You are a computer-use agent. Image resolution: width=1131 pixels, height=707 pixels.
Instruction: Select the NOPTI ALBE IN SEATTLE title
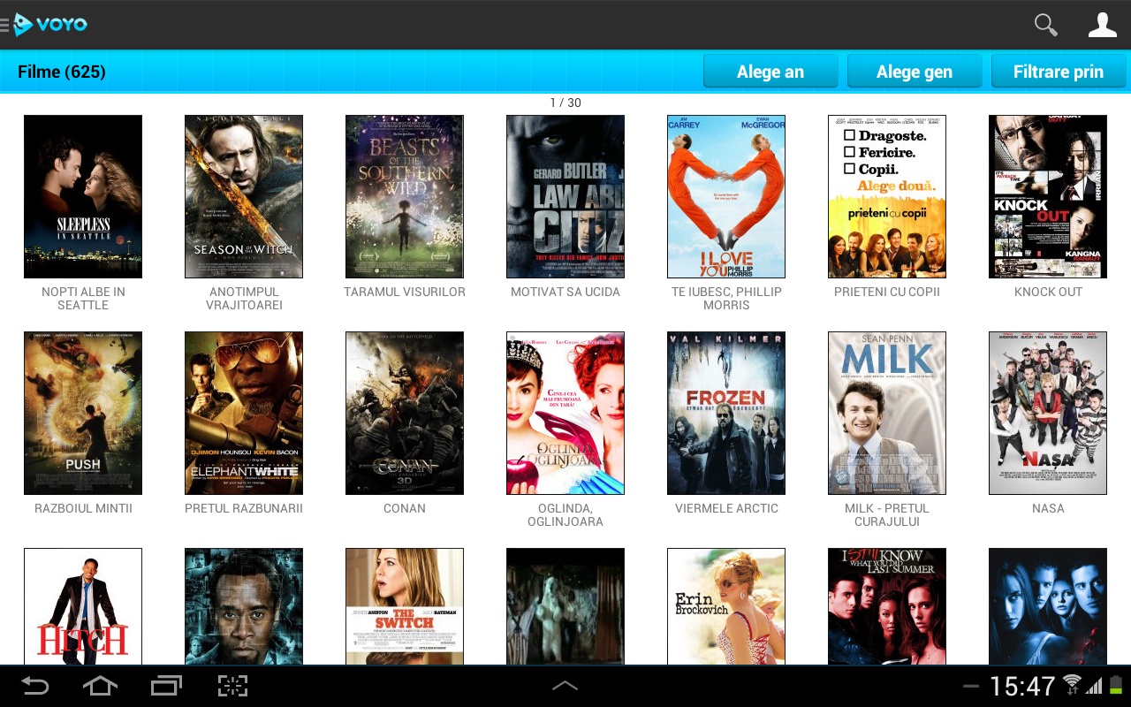pyautogui.click(x=83, y=299)
